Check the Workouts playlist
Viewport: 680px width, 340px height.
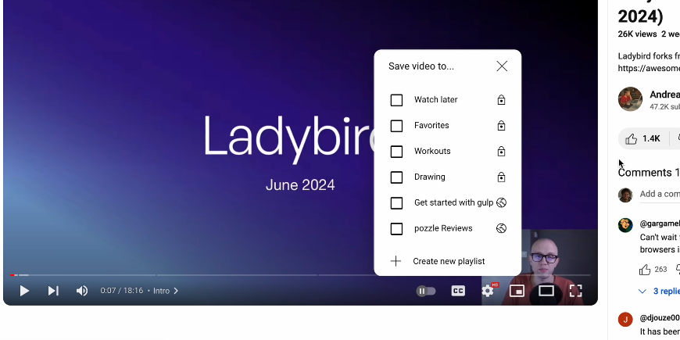[x=396, y=152]
